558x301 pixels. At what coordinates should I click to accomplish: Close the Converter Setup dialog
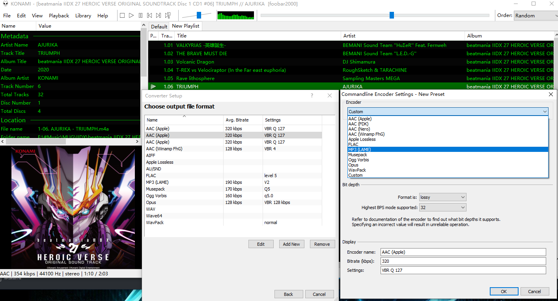tap(330, 95)
